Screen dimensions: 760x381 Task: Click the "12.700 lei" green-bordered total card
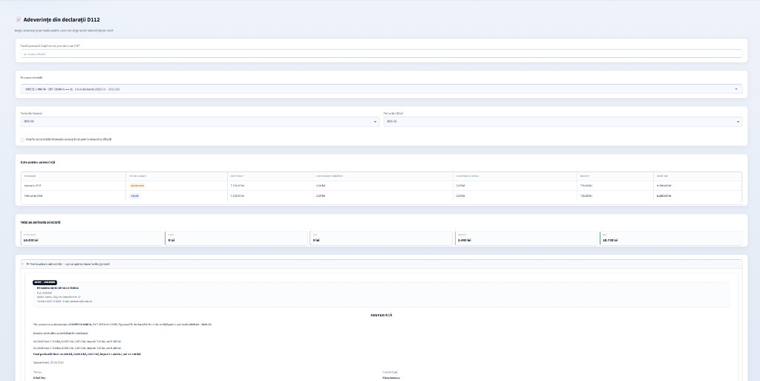[671, 238]
